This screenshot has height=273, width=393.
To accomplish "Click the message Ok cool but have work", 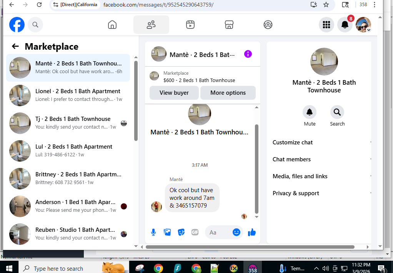I will (192, 198).
